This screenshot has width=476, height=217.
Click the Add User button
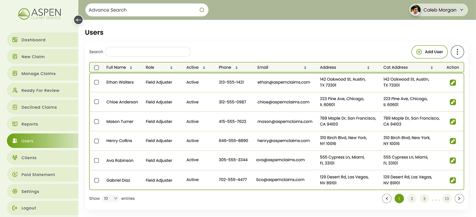(429, 52)
